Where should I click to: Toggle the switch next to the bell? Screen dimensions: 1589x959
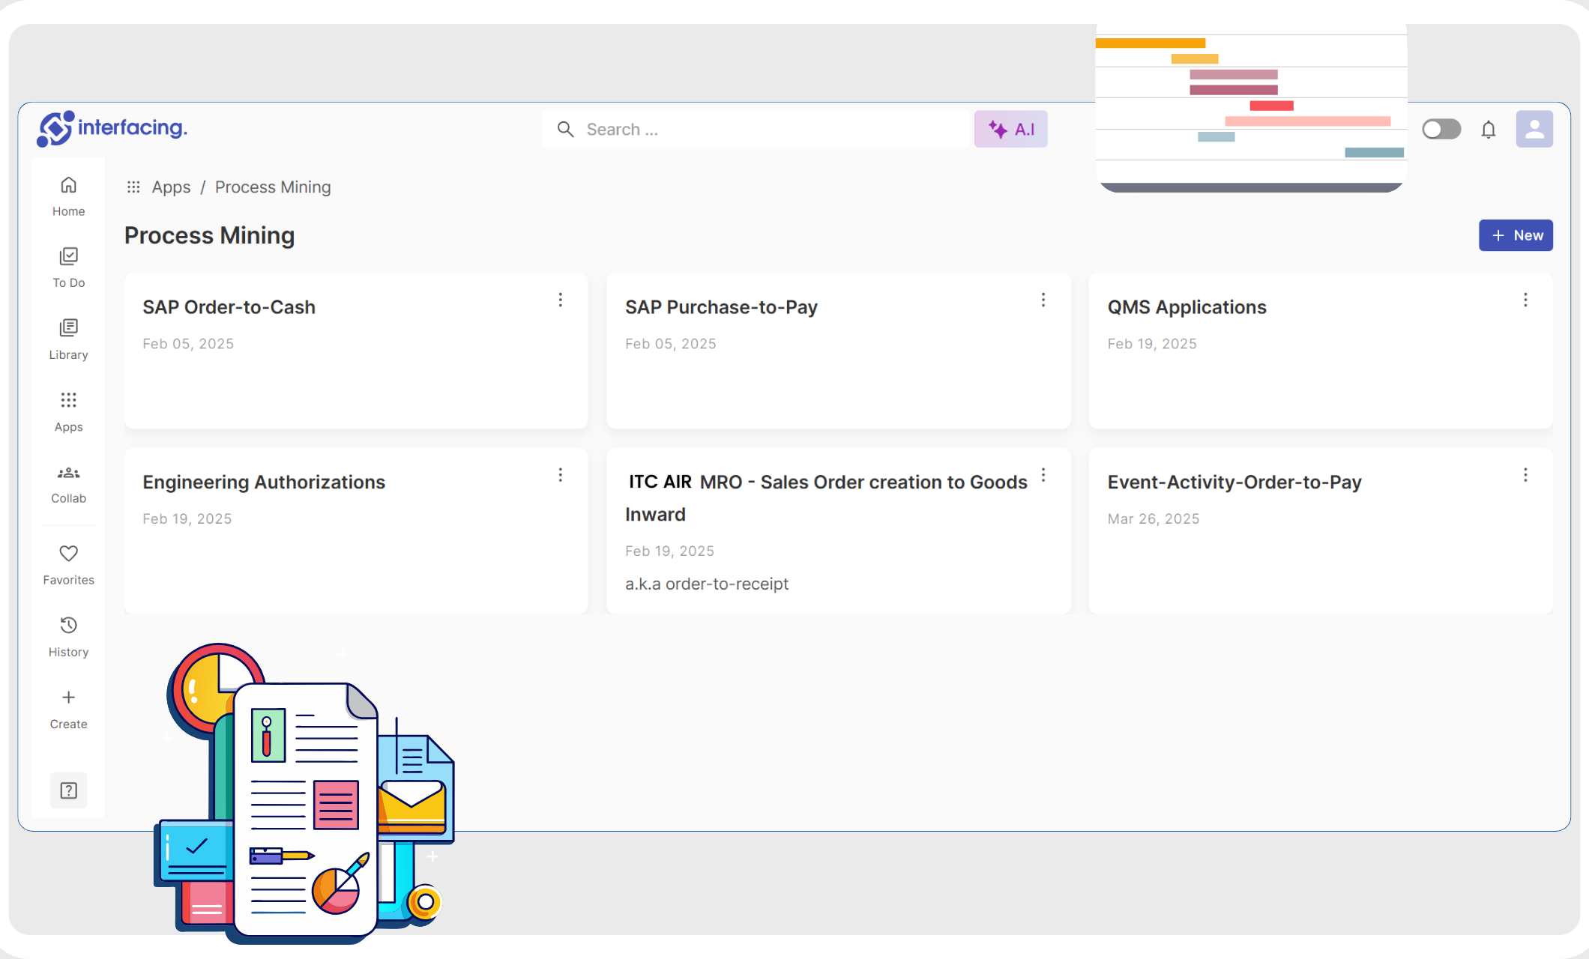pos(1441,129)
